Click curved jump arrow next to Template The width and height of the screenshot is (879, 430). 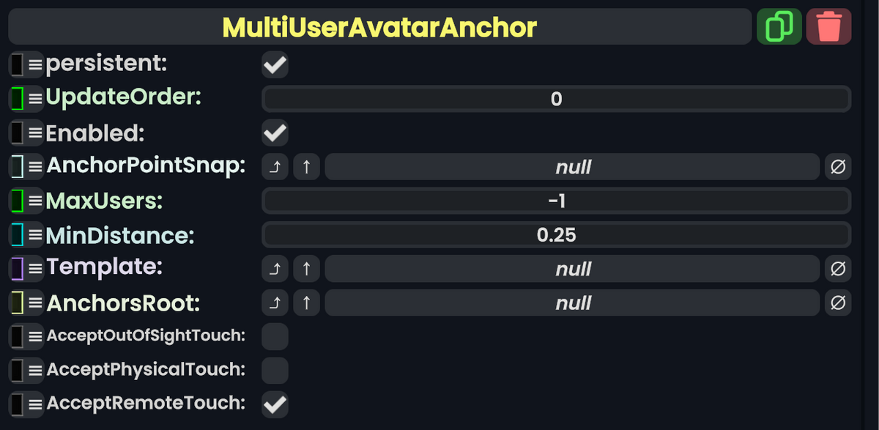click(275, 268)
